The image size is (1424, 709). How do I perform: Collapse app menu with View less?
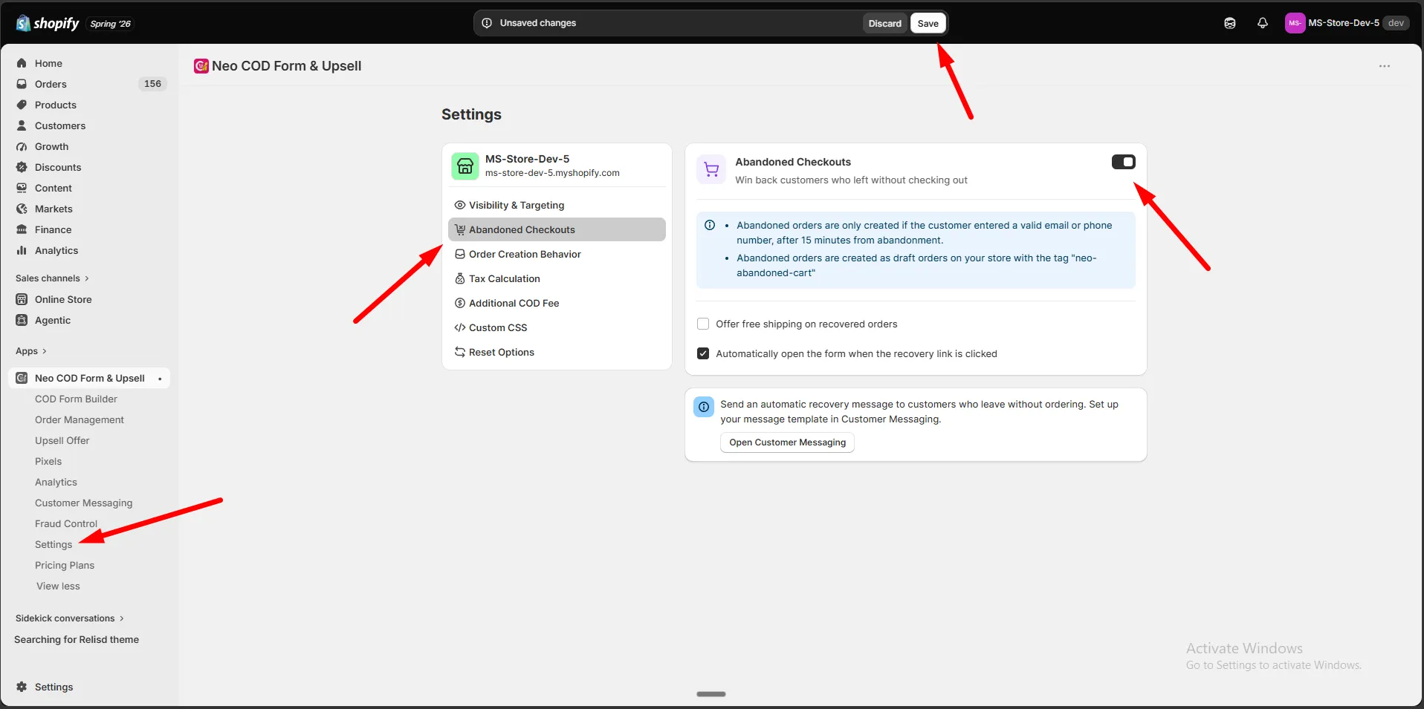tap(58, 586)
